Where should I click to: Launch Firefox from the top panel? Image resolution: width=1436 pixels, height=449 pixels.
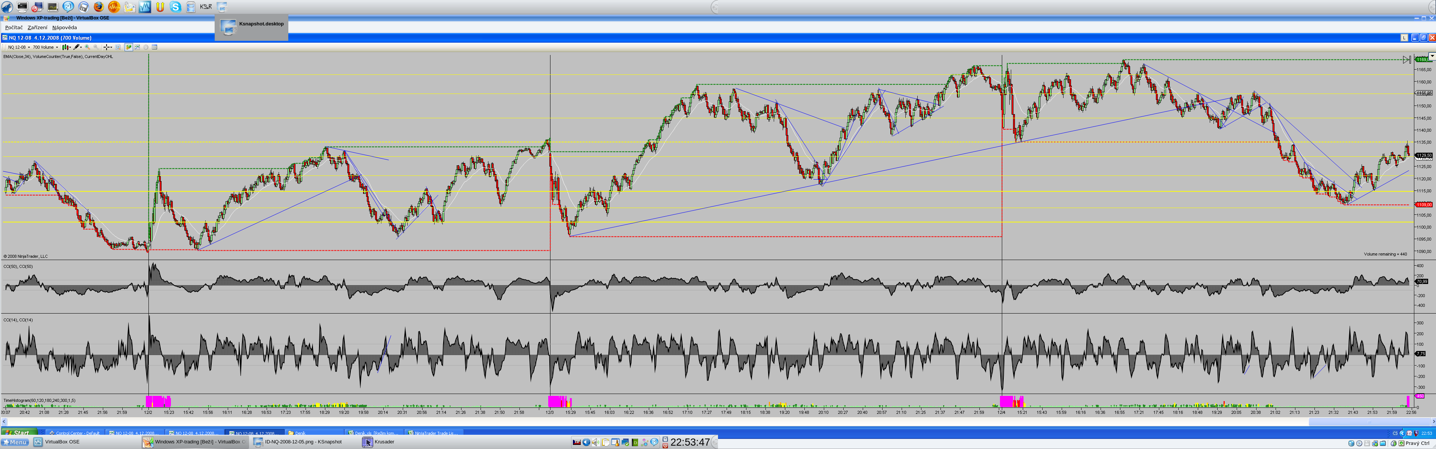point(99,7)
